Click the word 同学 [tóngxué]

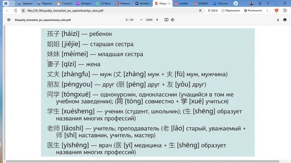[x=69, y=95]
